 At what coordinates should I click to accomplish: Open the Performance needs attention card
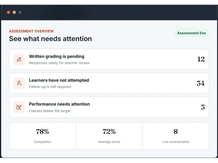[x=109, y=107]
